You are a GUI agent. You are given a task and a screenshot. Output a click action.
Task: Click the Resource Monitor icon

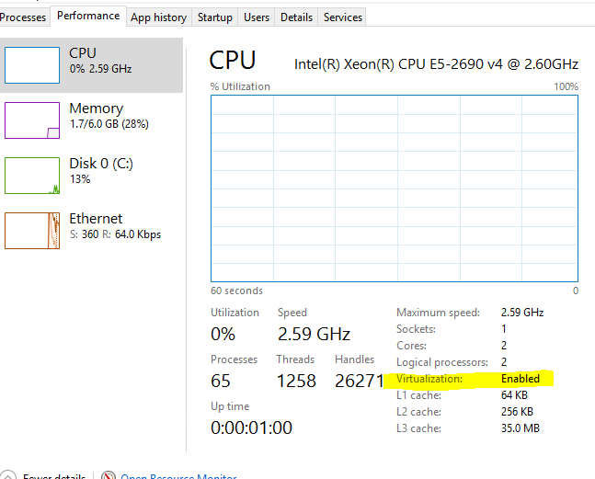(109, 476)
